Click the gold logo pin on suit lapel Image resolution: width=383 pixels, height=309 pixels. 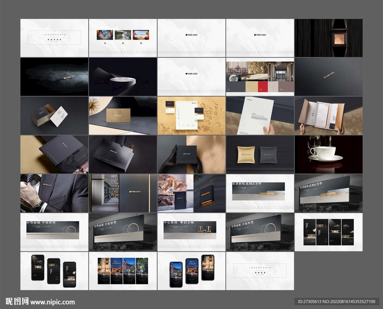coord(48,185)
